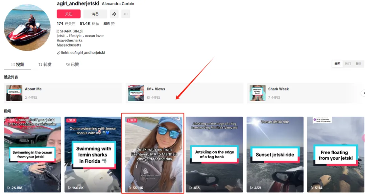
Task: Open Free floating from your jetski video
Action: coord(336,155)
